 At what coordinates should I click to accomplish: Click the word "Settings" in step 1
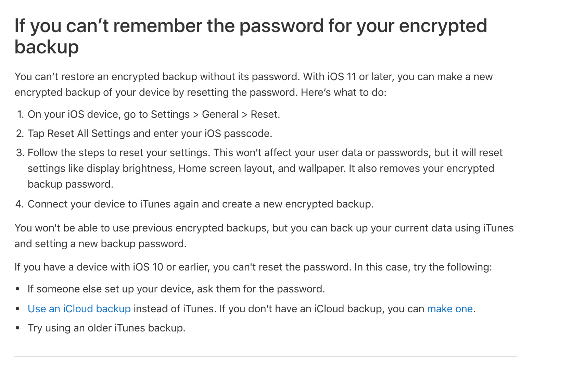[x=170, y=114]
